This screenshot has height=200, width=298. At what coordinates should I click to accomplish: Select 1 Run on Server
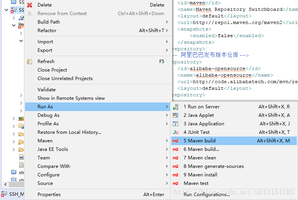pos(234,107)
